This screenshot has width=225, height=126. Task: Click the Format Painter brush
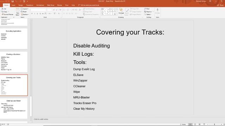point(7,14)
